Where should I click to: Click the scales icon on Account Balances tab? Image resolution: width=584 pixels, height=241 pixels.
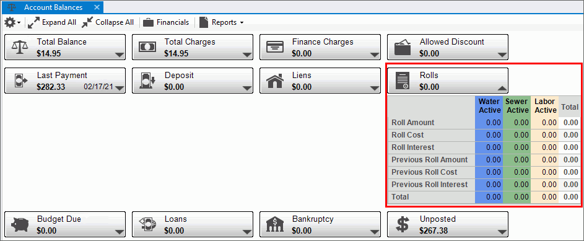coord(12,7)
